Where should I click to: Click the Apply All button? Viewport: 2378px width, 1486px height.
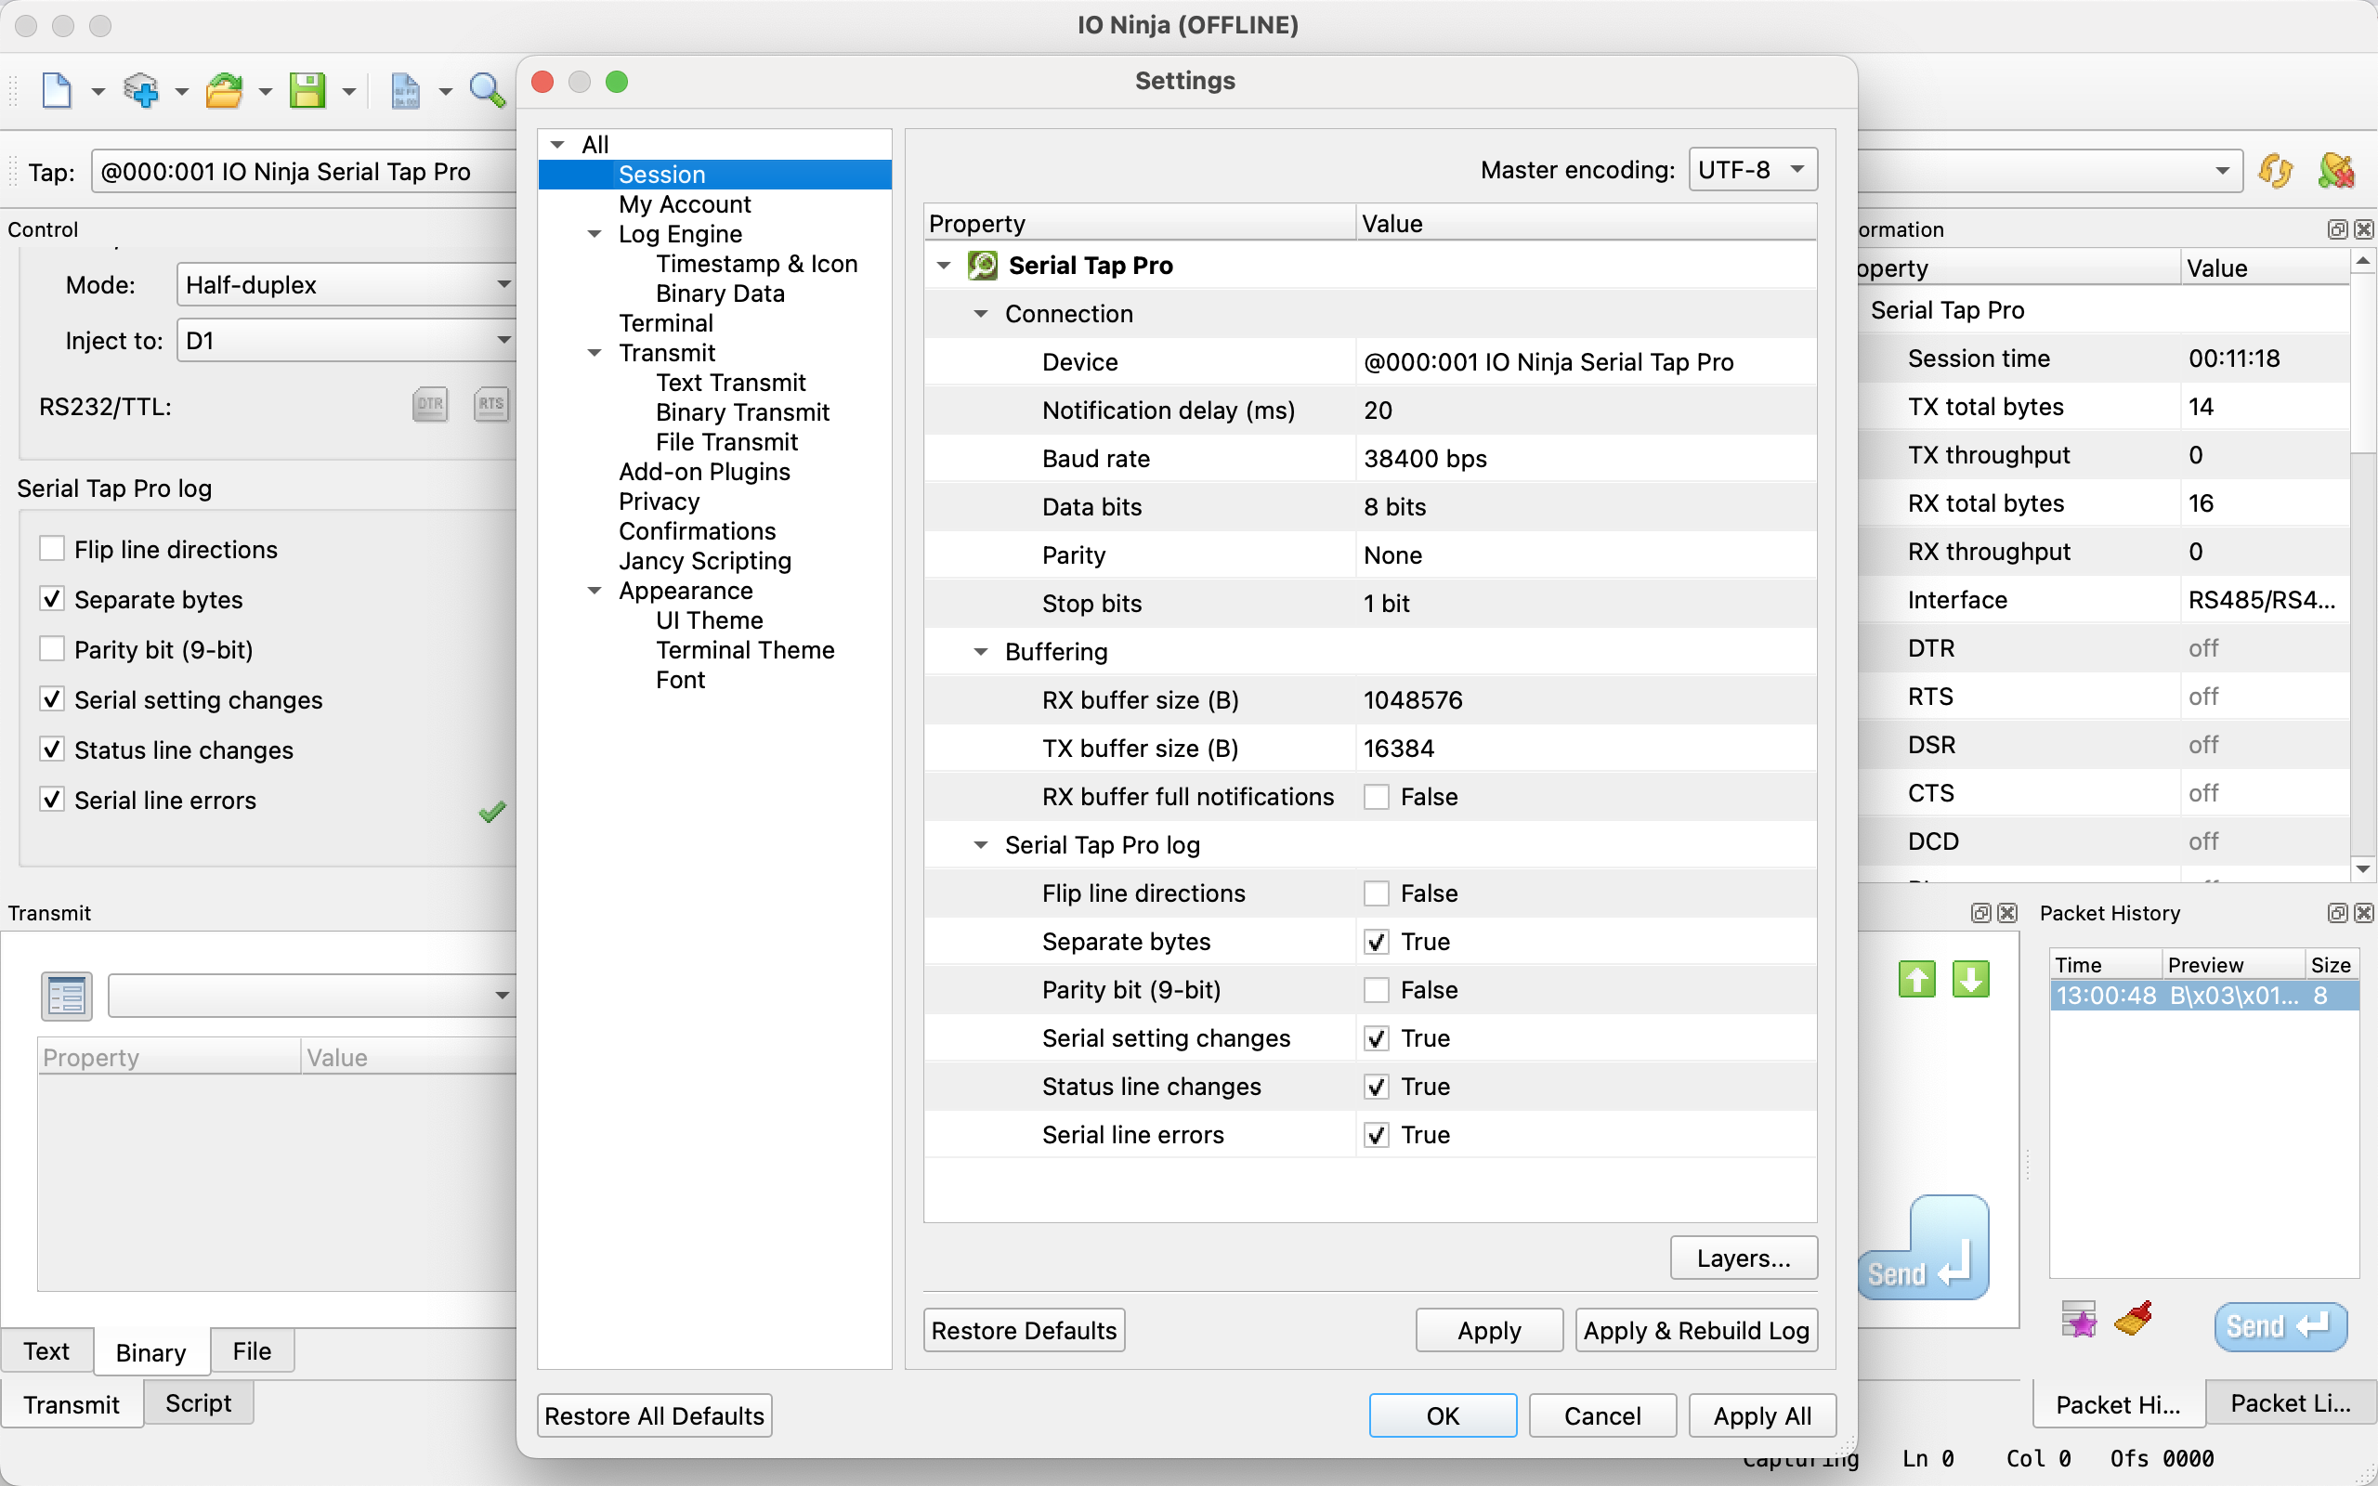(x=1762, y=1415)
